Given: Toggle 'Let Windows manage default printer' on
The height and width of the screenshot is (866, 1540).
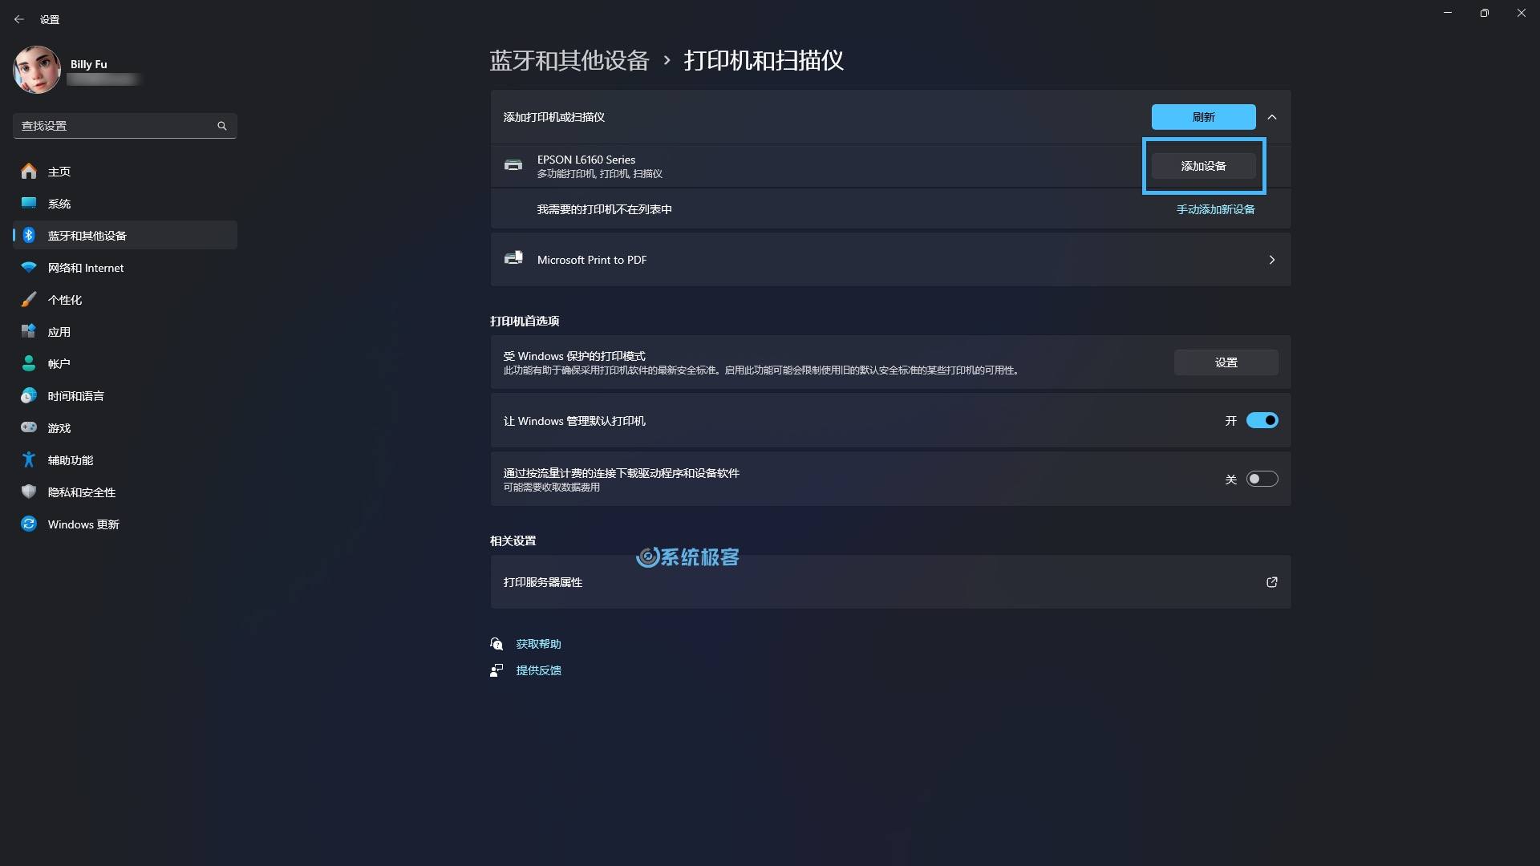Looking at the screenshot, I should pos(1261,420).
